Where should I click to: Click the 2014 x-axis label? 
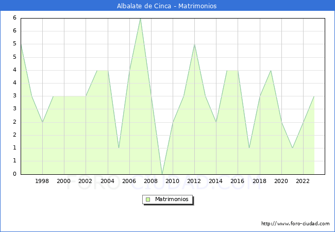216,181
